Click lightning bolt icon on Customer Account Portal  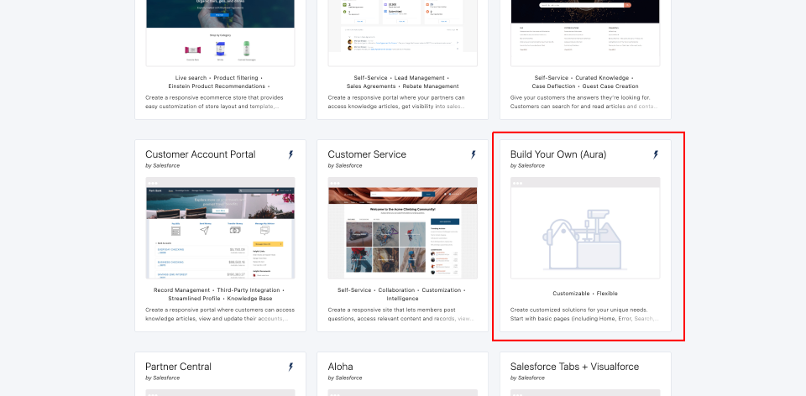(291, 154)
